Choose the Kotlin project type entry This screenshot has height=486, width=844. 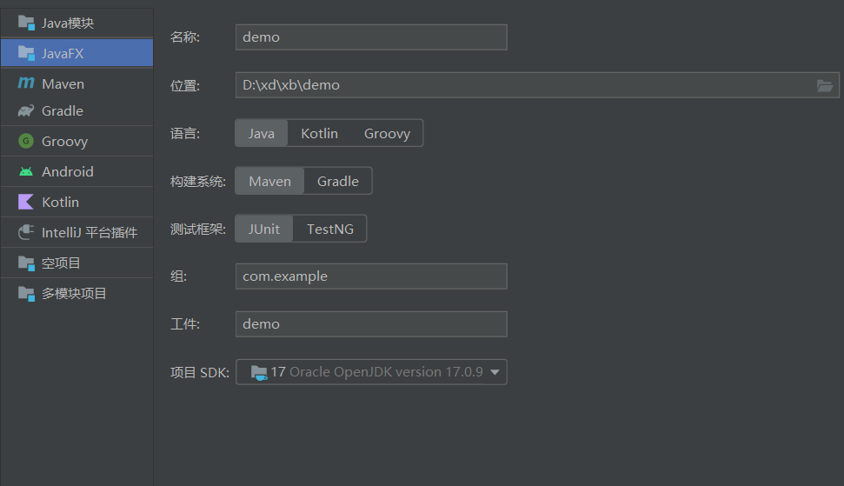pos(77,202)
